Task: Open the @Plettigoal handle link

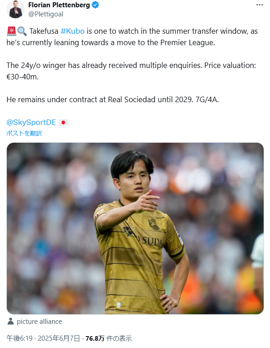Action: tap(46, 14)
